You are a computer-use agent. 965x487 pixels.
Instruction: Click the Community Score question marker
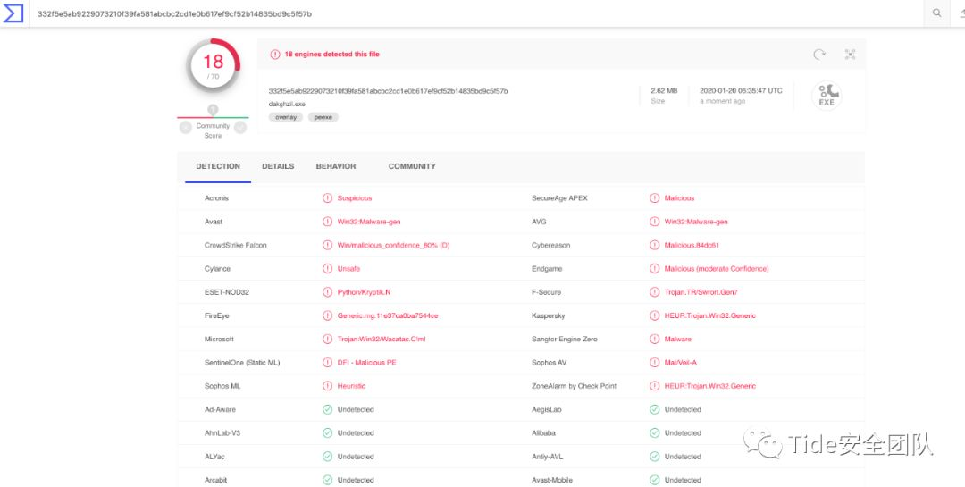[x=213, y=110]
